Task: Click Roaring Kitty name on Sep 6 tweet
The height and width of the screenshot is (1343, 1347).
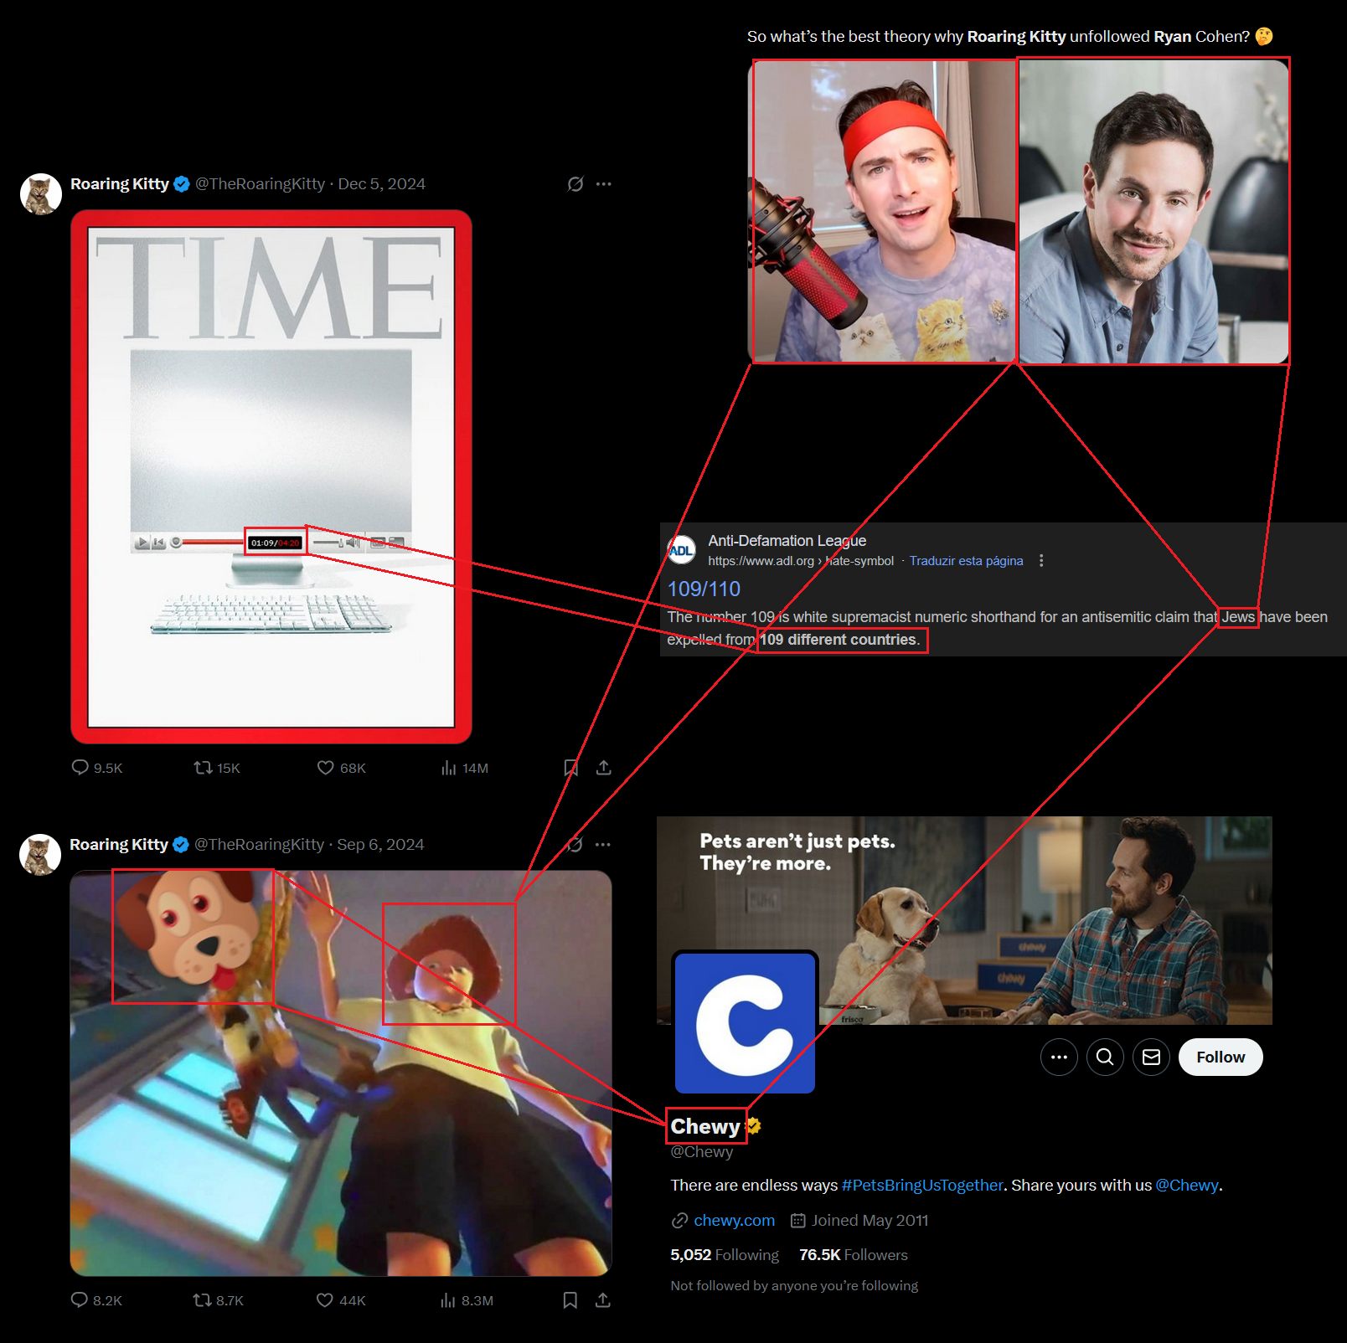Action: tap(119, 845)
